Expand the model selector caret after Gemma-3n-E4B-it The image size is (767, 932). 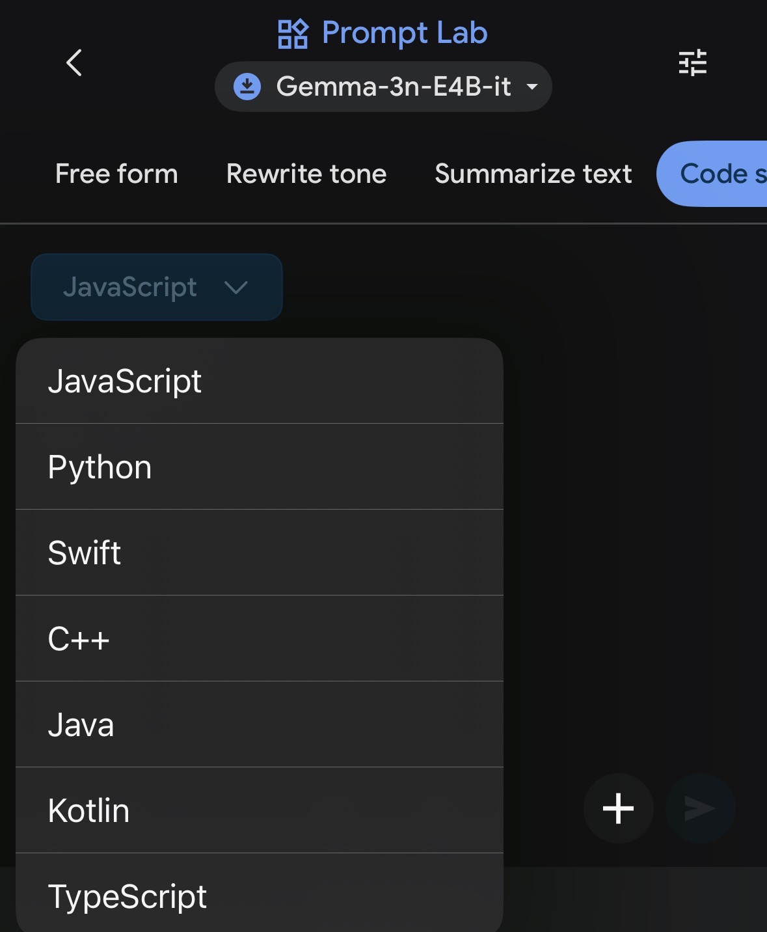[532, 87]
